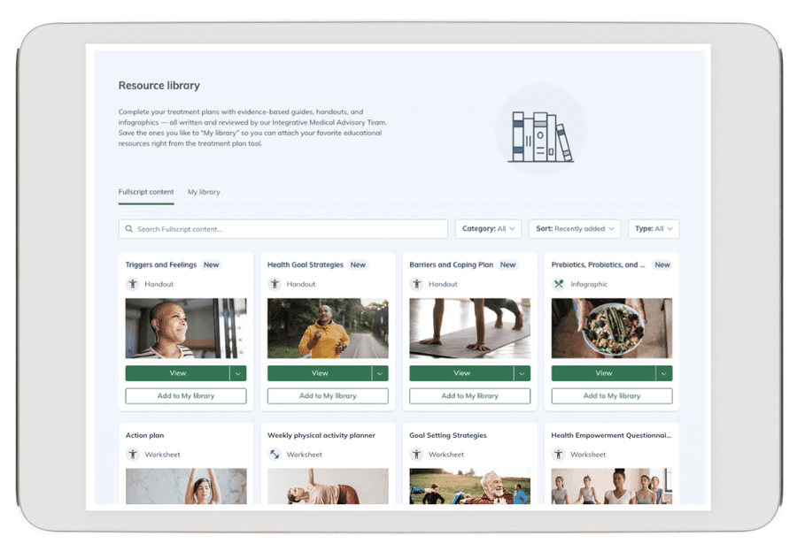This screenshot has height=559, width=797.
Task: View the Health Goal Strategies handout
Action: 320,373
